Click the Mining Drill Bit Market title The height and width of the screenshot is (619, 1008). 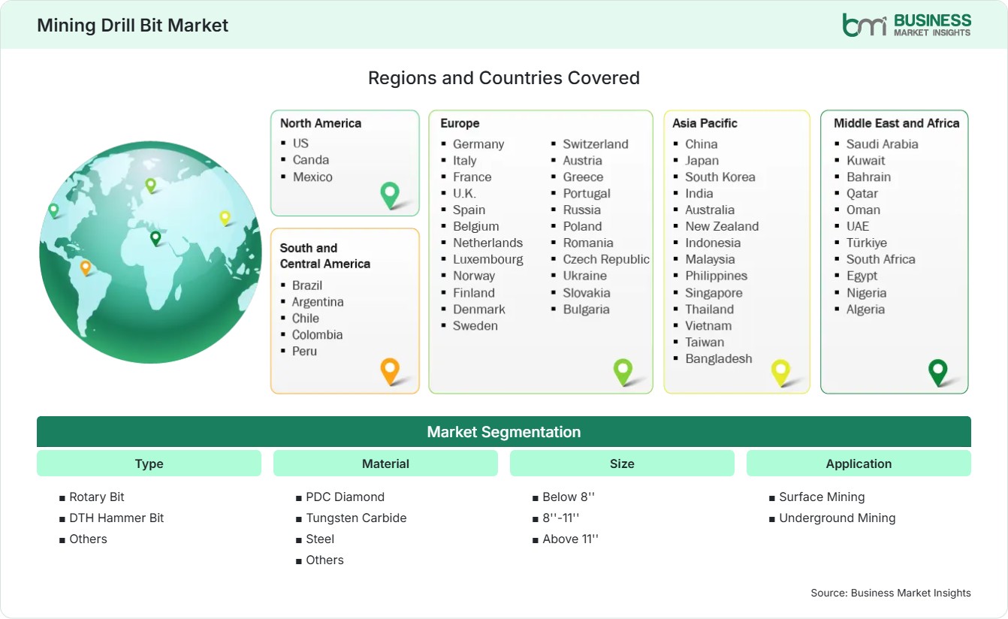pyautogui.click(x=132, y=25)
